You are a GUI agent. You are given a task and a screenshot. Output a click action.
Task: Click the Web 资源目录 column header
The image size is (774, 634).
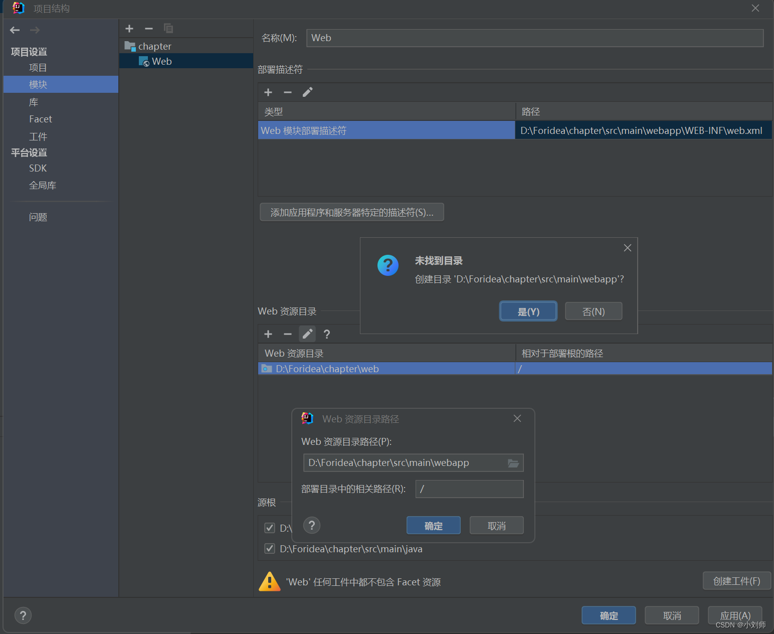[386, 353]
